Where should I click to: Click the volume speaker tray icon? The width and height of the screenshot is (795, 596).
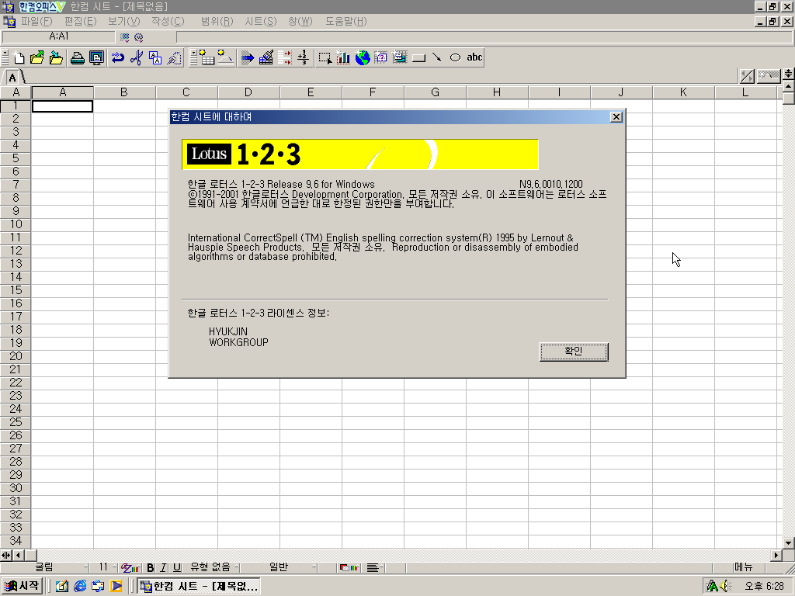tap(725, 586)
